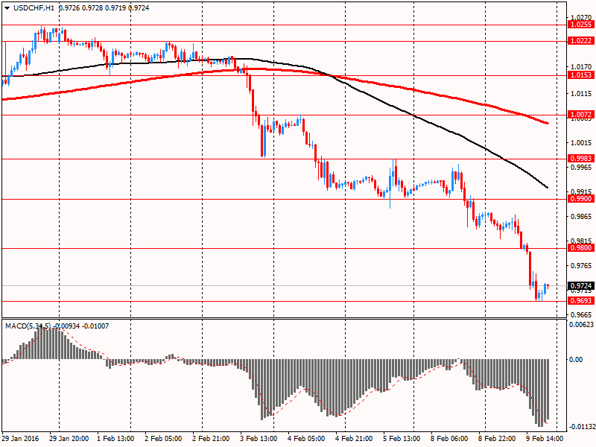Click the 4 Feb 05:00 time label

coord(306,439)
